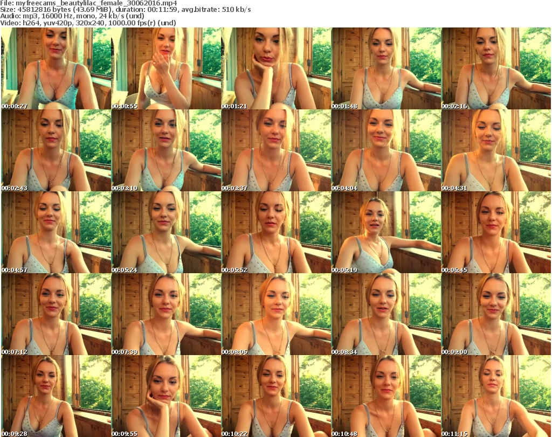552x437 pixels.
Task: Pick the frame timestamped 00:06:19
Action: tap(386, 232)
